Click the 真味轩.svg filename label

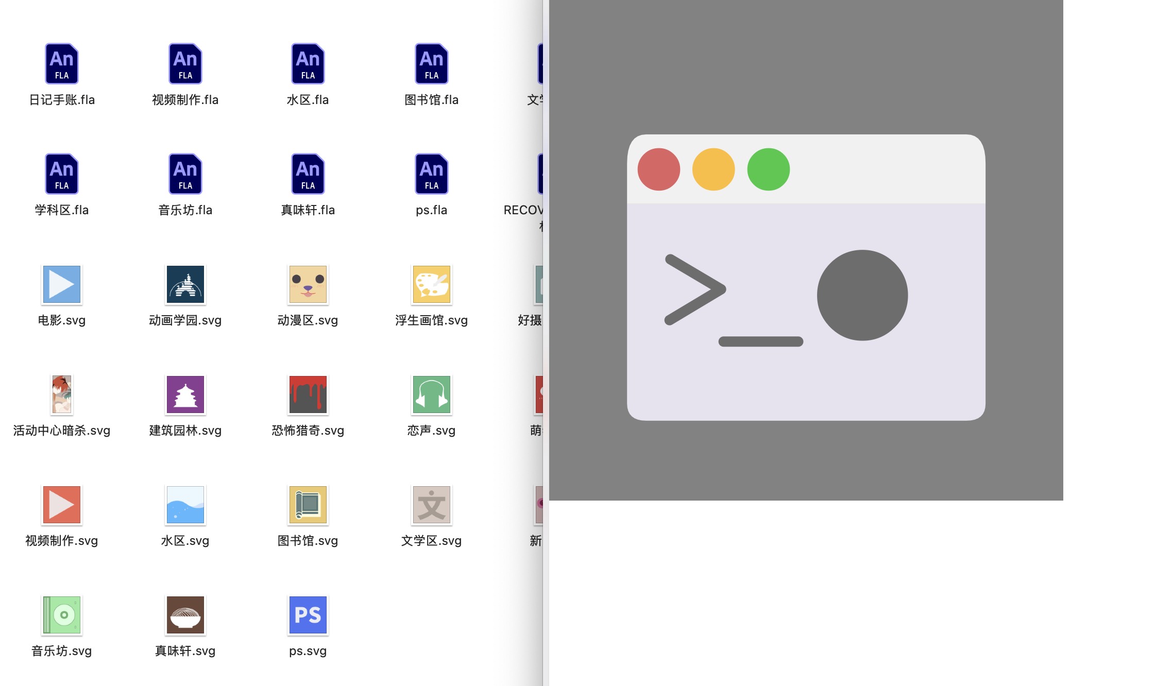point(185,651)
